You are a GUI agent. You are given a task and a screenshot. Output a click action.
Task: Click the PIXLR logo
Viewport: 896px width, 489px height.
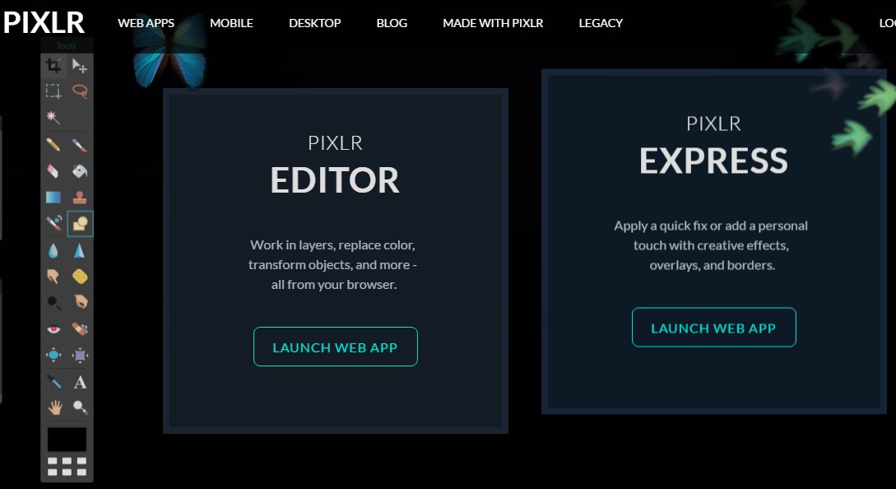[x=44, y=22]
